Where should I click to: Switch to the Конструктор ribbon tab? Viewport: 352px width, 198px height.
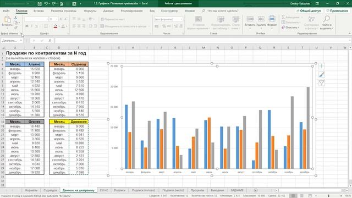pyautogui.click(x=169, y=11)
